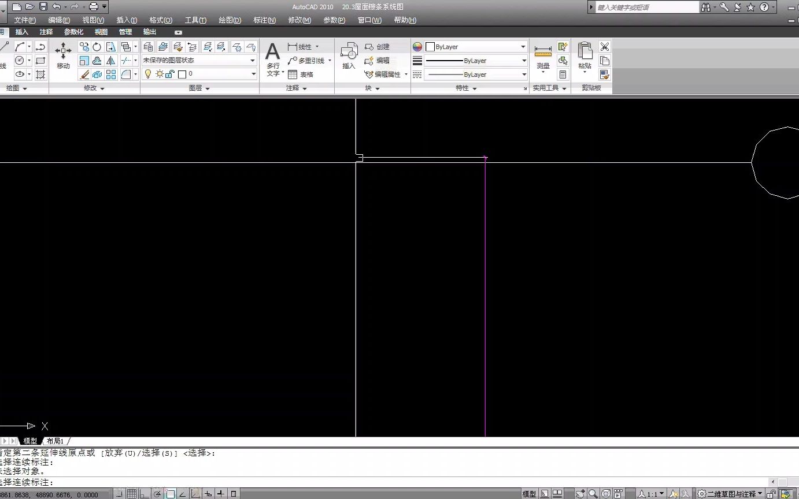Viewport: 799px width, 499px height.
Task: Open the Measure (测量) tool
Action: (542, 56)
